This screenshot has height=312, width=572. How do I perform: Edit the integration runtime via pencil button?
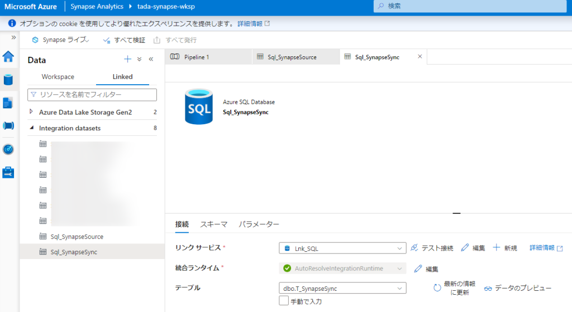426,269
